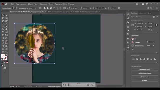The height and width of the screenshot is (90, 160).
Task: Select the Shaper pencil tool
Action: pos(3,29)
